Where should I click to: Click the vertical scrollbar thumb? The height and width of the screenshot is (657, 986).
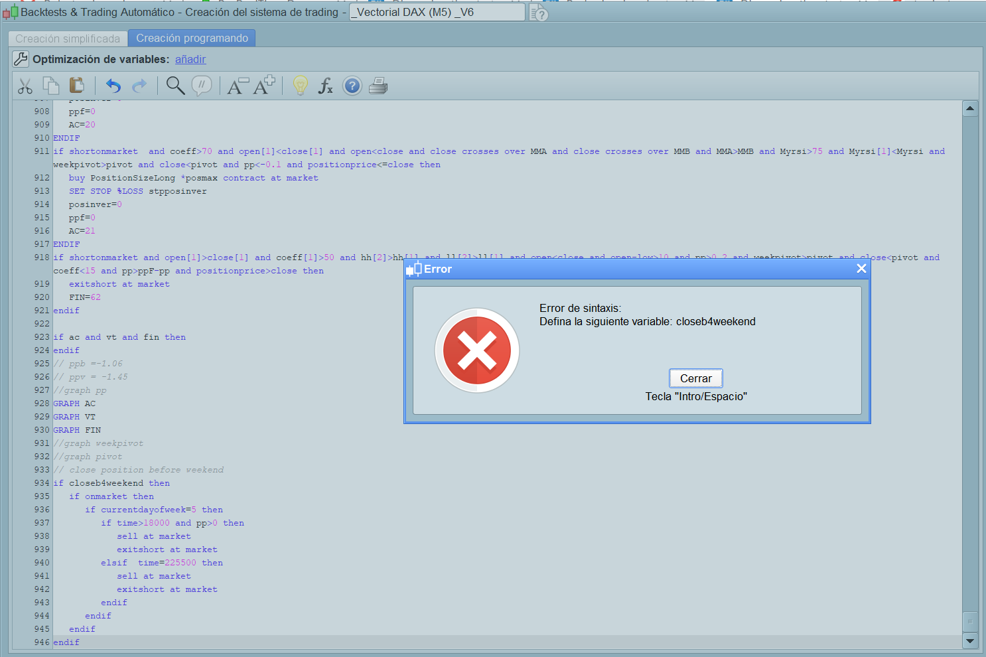tap(970, 622)
